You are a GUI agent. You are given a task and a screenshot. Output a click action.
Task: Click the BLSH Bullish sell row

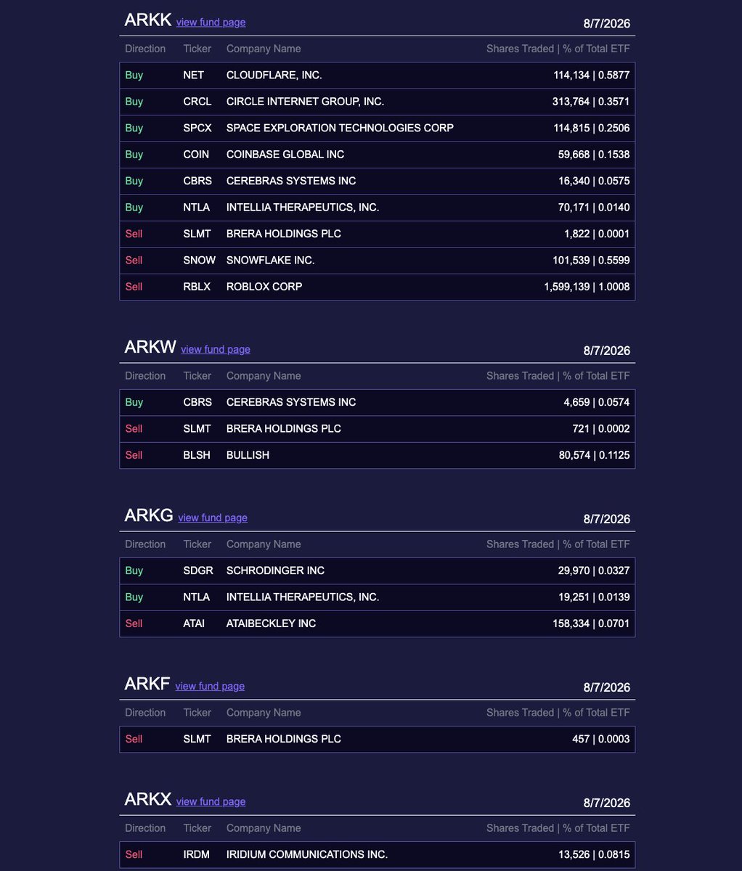click(378, 455)
